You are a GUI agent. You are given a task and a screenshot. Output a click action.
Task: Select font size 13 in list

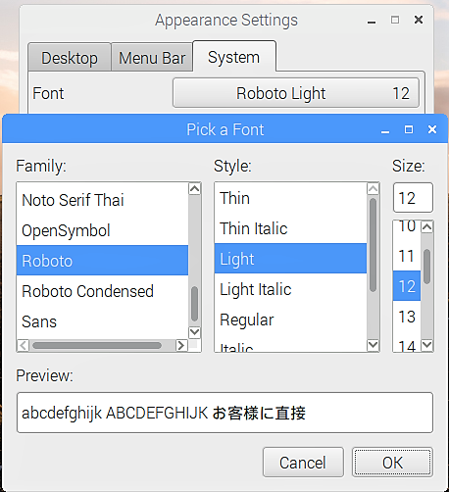(x=407, y=317)
